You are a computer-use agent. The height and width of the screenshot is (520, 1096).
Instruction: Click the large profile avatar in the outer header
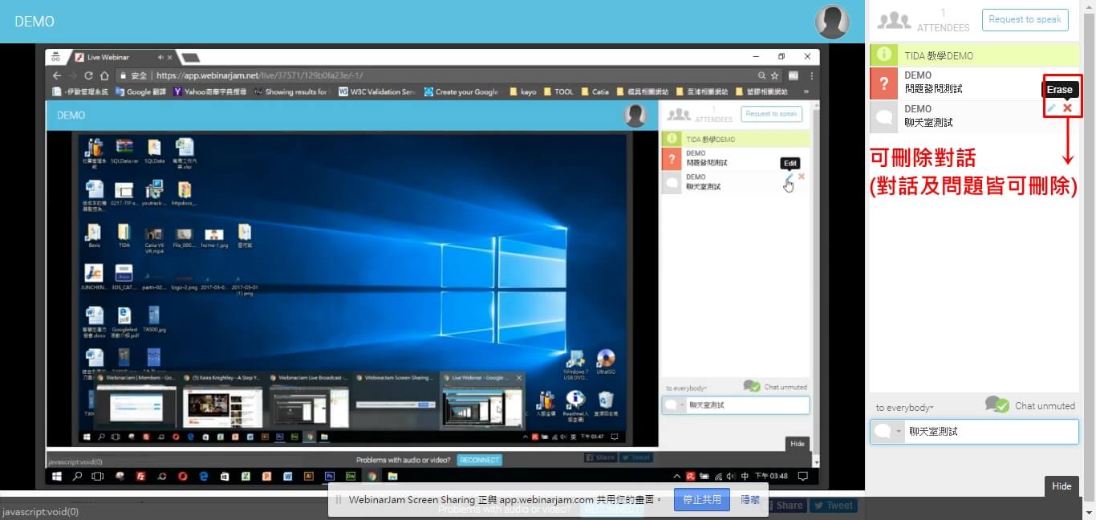[x=832, y=22]
